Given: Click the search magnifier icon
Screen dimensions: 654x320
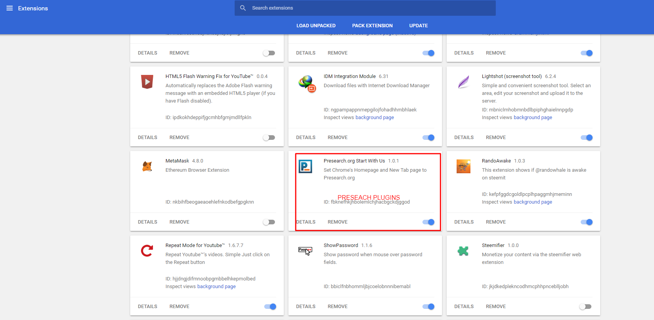Looking at the screenshot, I should 243,8.
